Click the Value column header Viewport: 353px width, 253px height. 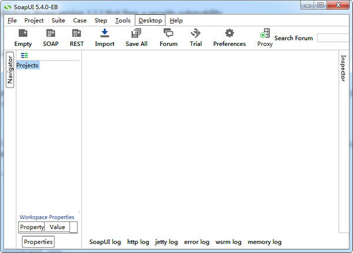57,227
